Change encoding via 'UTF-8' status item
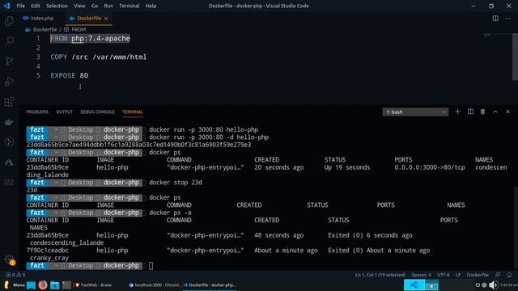Viewport: 518px width, 291px height. 443,275
